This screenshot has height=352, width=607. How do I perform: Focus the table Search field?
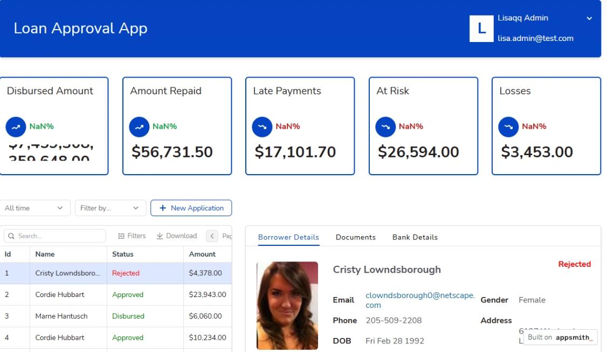[54, 236]
